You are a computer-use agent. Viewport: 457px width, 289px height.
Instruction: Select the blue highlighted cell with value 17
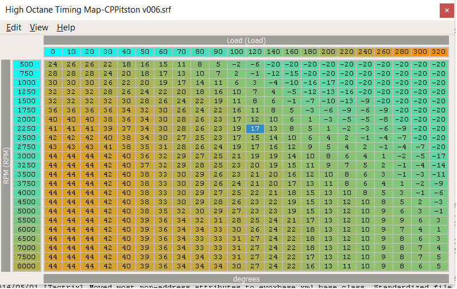pyautogui.click(x=254, y=128)
